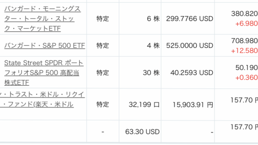Screen dimensions: 258x145
Task: Open the バンガード・S&P 500 ETF link
Action: point(45,46)
